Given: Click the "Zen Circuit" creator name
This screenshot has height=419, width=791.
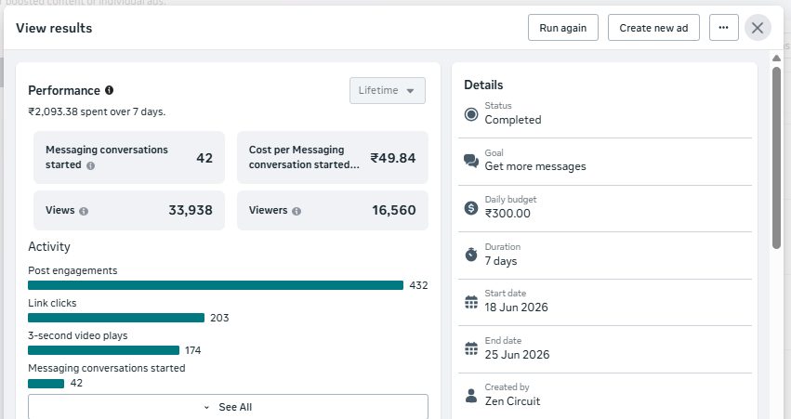Looking at the screenshot, I should tap(512, 401).
